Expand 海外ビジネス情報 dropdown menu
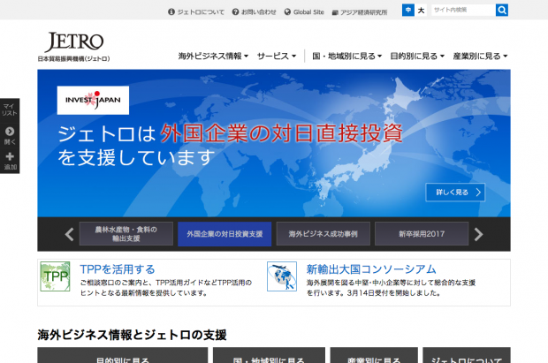The width and height of the screenshot is (548, 363). [212, 56]
